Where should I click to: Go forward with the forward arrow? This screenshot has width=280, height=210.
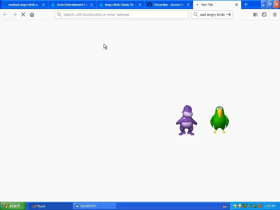pyautogui.click(x=14, y=14)
